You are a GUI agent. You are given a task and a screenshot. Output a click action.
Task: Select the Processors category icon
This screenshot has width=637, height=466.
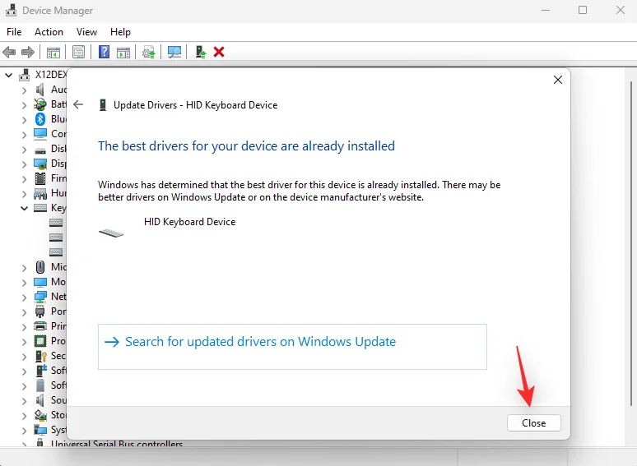[x=40, y=341]
